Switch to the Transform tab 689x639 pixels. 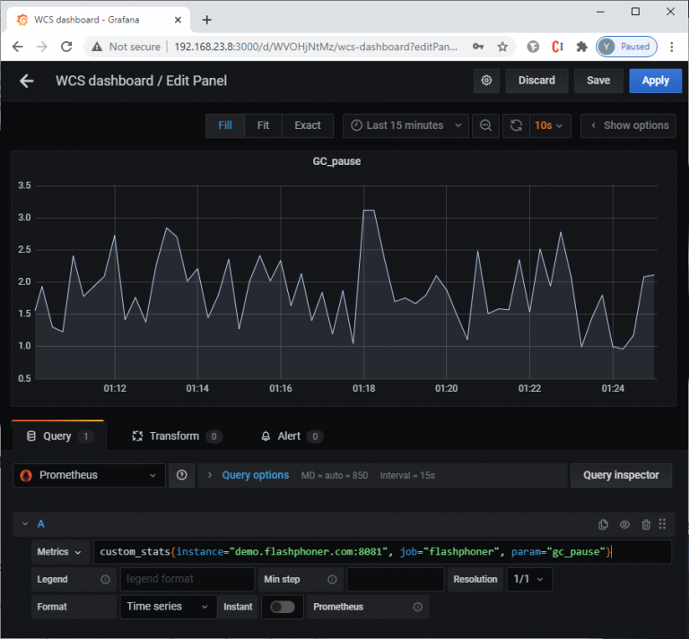(x=174, y=436)
